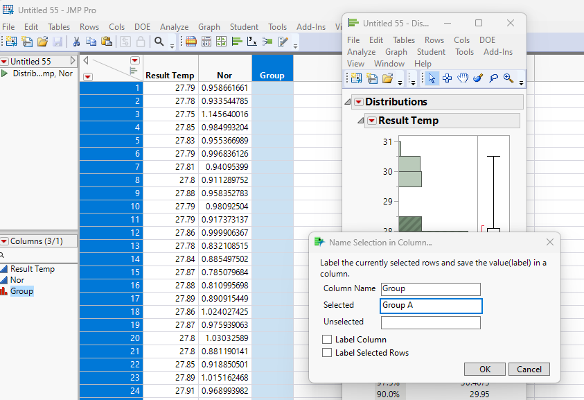Select the Brush tool

click(478, 78)
